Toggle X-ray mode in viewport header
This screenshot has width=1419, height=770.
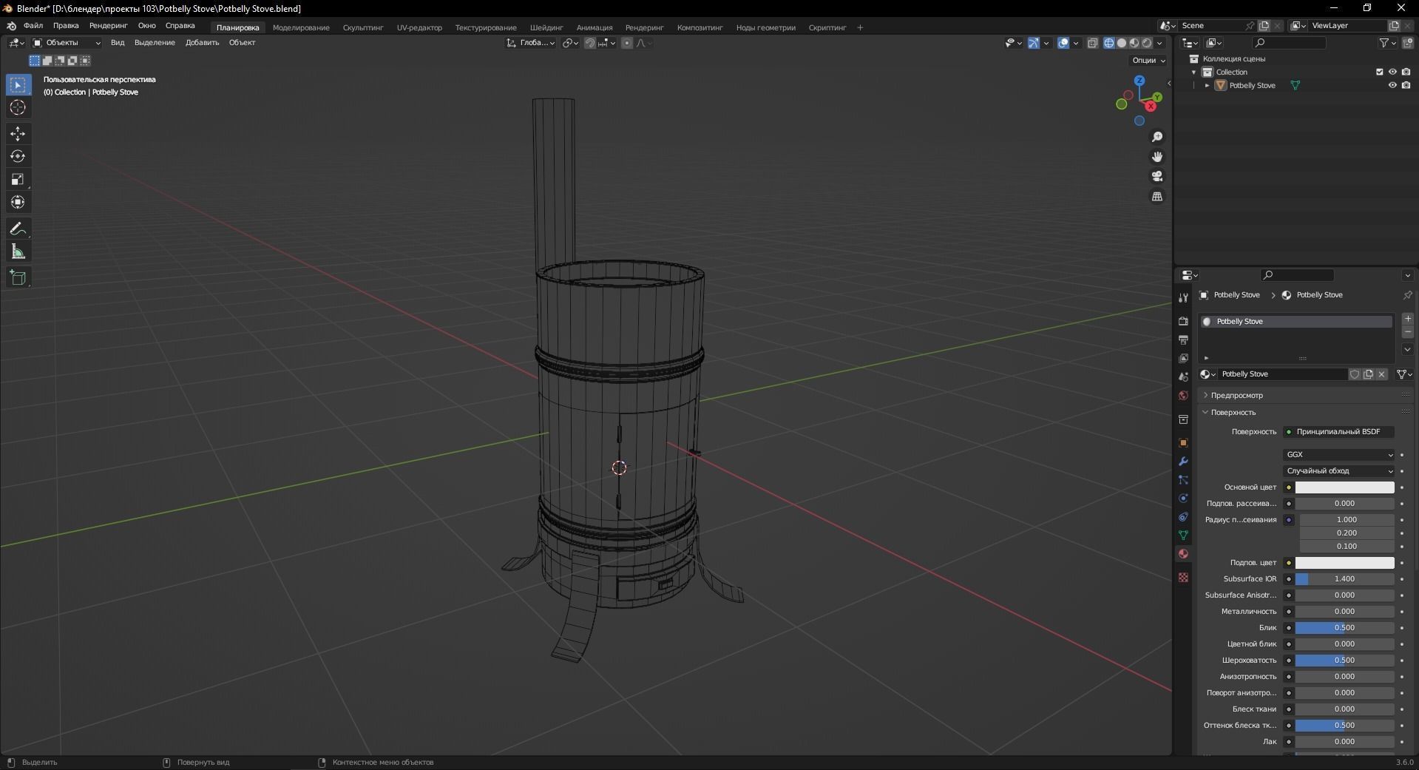tap(1092, 43)
